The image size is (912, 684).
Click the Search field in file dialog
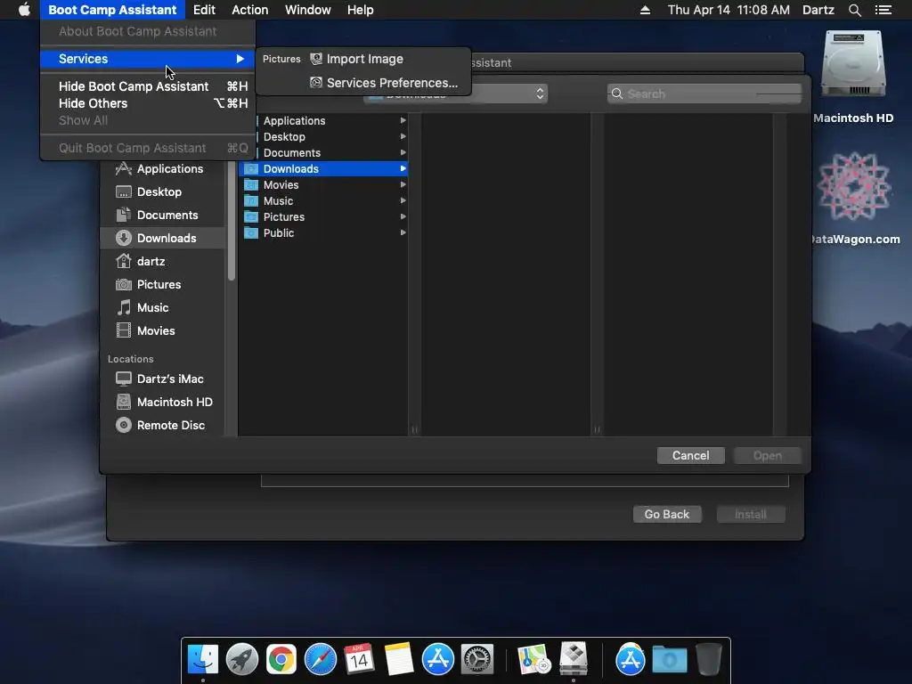point(704,94)
